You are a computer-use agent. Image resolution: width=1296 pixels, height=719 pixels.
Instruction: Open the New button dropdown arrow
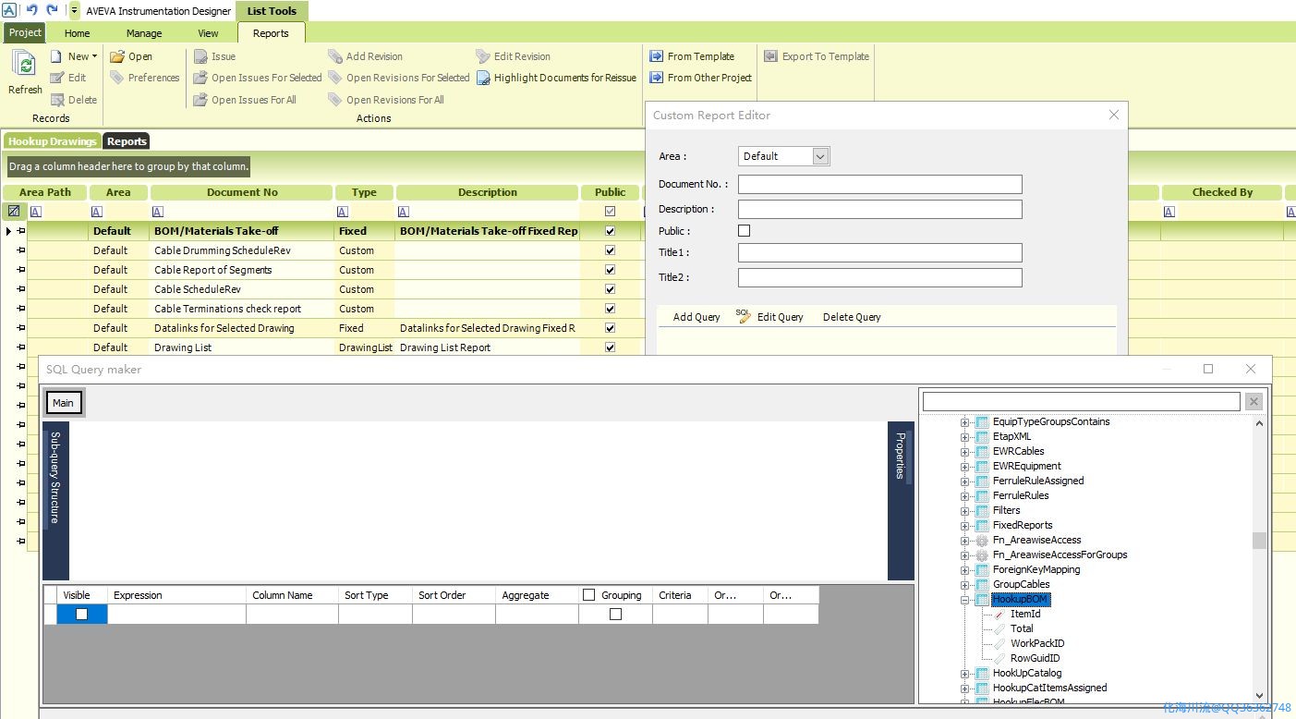point(94,56)
